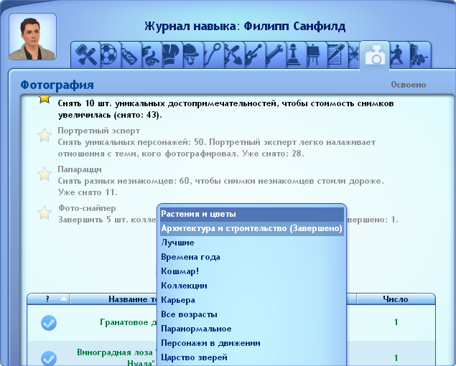Click the count 1 in Виноградная лоза row
The image size is (456, 366).
coord(396,357)
